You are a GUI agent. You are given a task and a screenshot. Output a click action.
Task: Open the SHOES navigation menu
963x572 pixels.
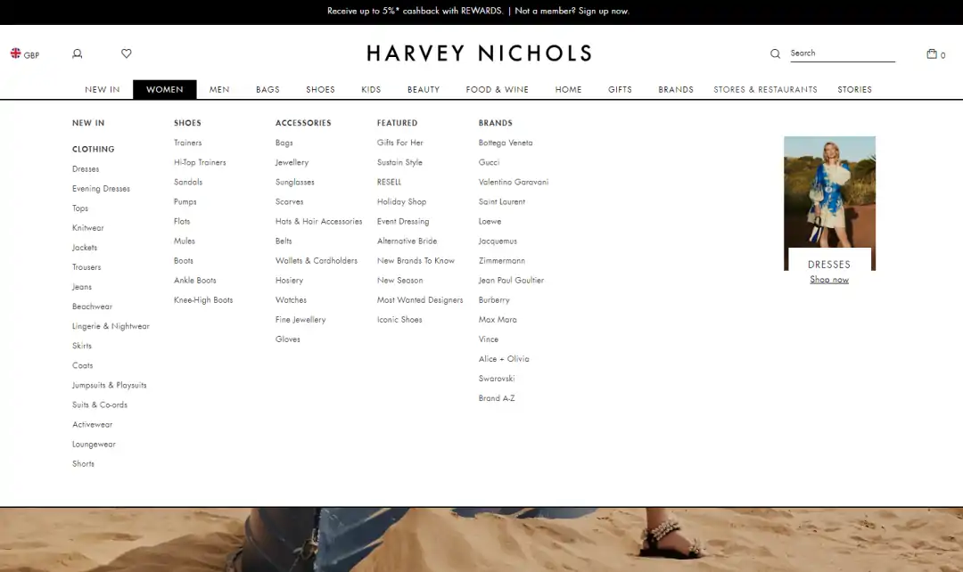[x=321, y=90]
